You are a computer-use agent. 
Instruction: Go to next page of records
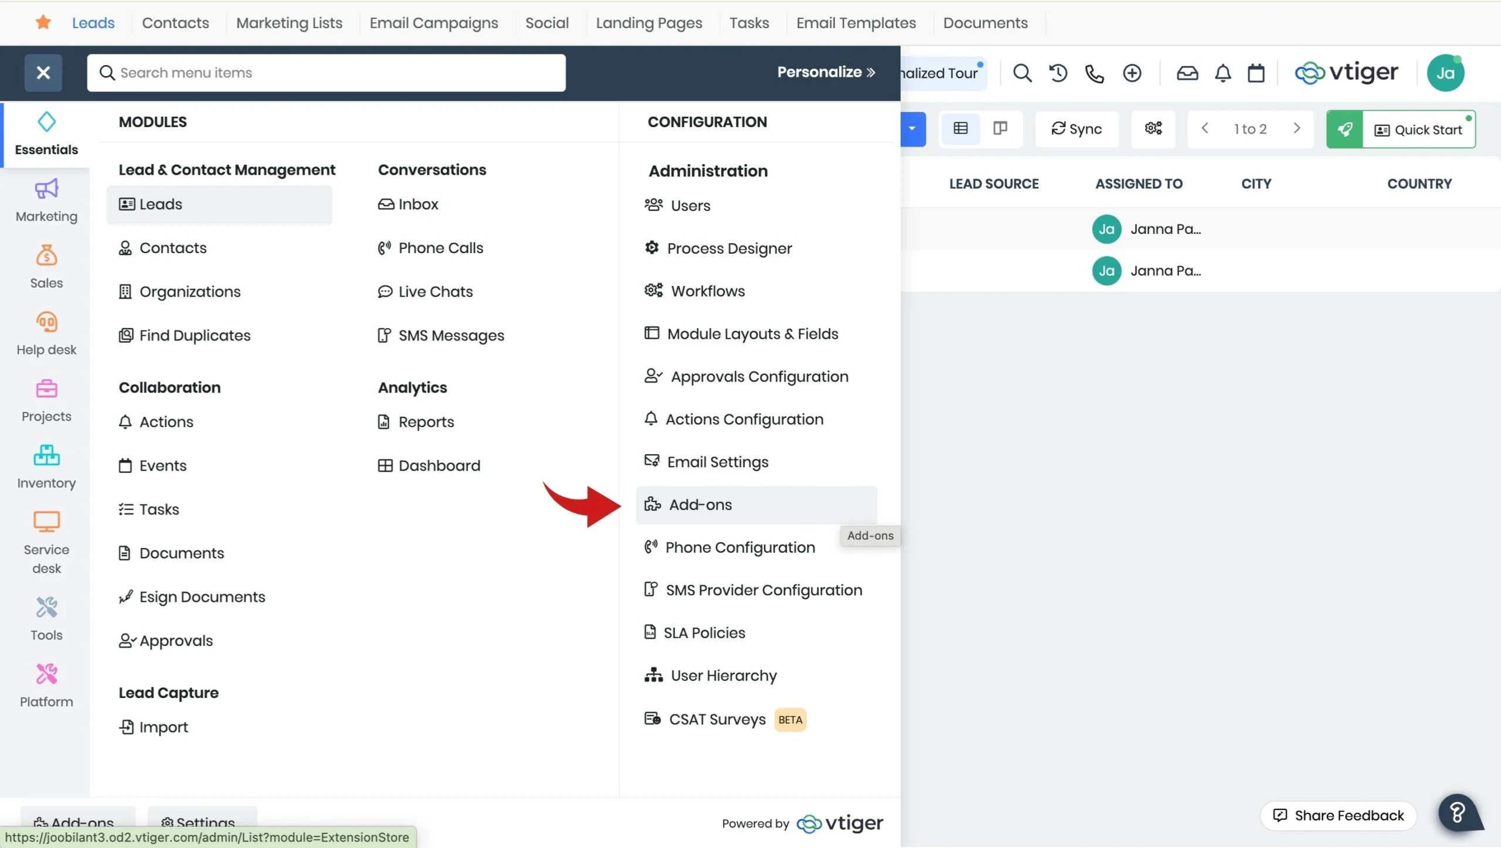[1297, 128]
